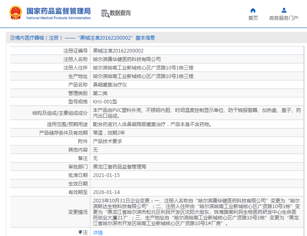
Task: Click the national emblem logo
Action: pos(16,13)
